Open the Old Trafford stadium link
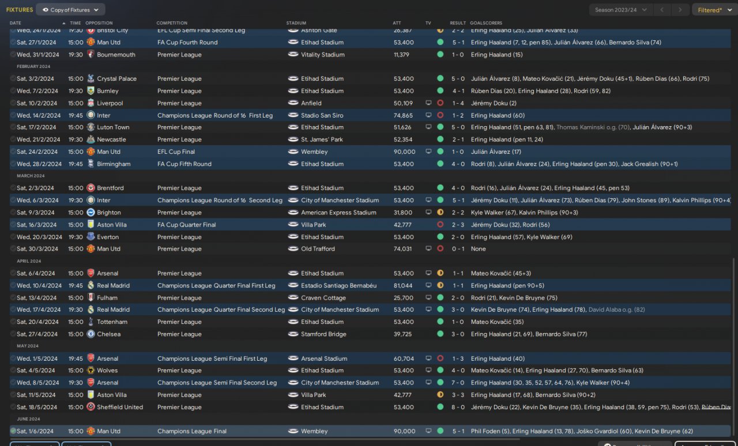The width and height of the screenshot is (738, 446). [x=318, y=249]
